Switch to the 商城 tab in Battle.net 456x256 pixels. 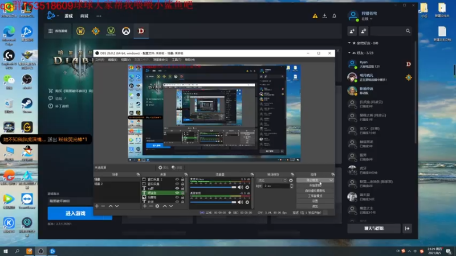84,16
